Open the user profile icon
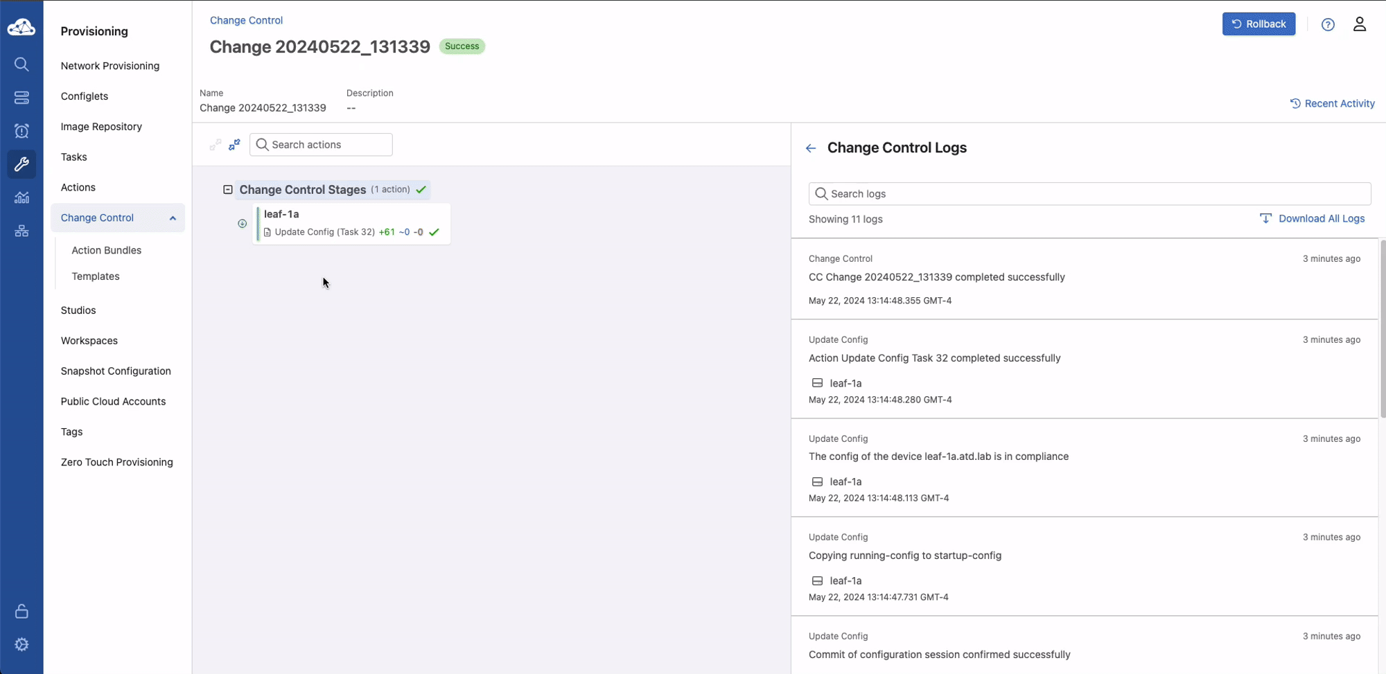This screenshot has height=674, width=1386. click(x=1359, y=24)
